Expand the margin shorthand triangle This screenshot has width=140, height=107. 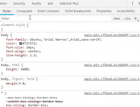tap(20, 83)
